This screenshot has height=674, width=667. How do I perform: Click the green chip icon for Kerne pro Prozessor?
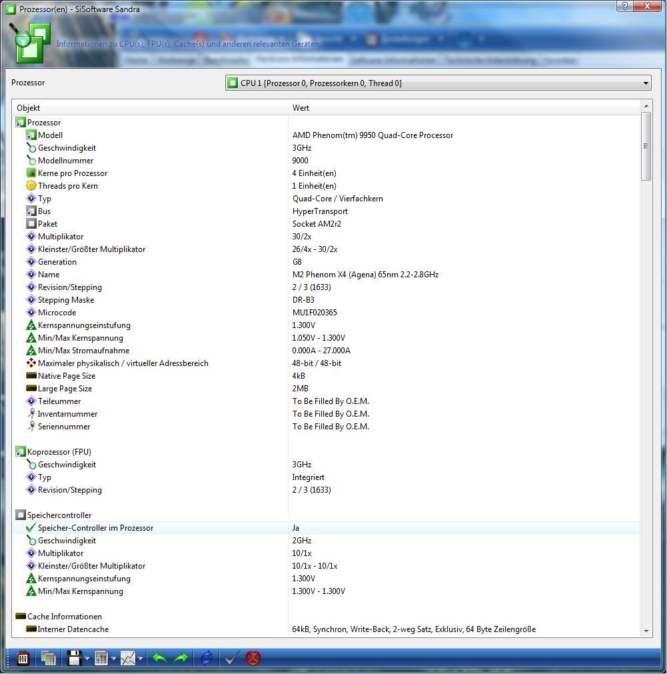point(31,173)
